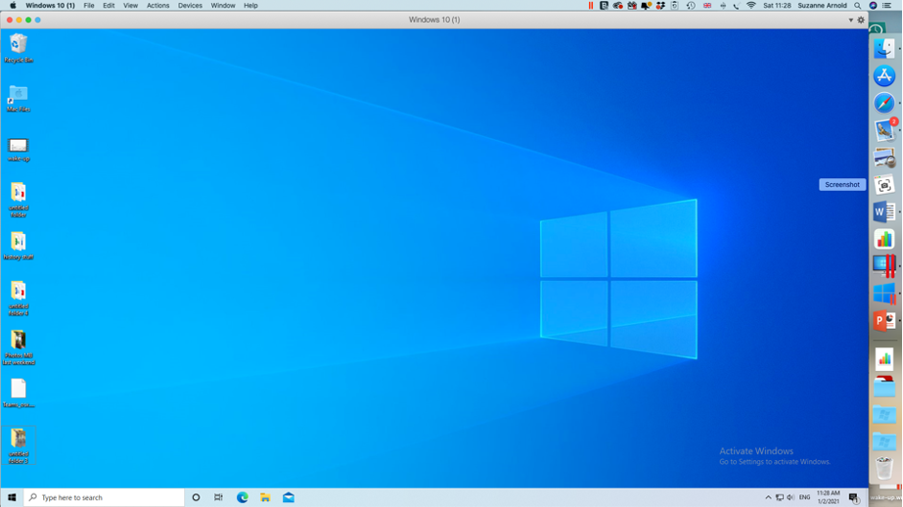This screenshot has width=903, height=507.
Task: Click in the Type here to search box
Action: point(105,497)
